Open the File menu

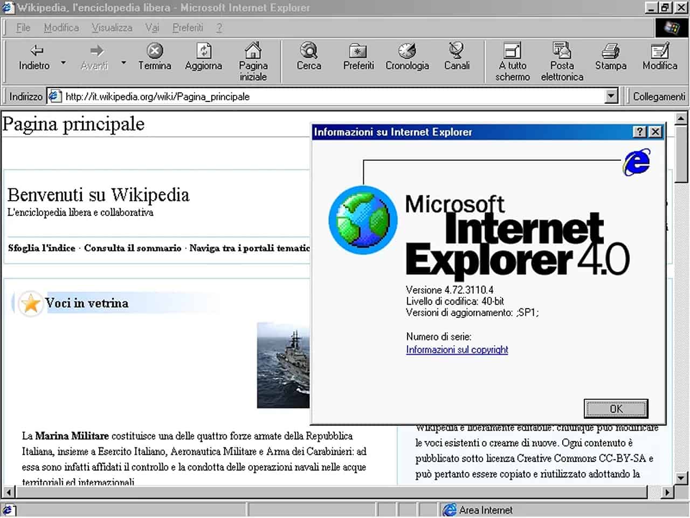[x=23, y=28]
